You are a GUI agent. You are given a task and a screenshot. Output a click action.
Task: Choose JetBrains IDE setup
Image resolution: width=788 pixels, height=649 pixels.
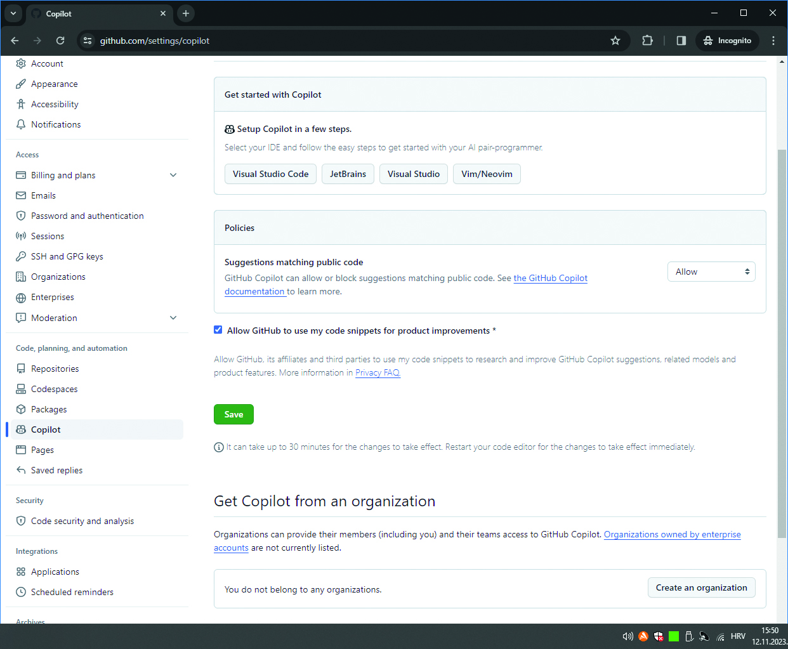coord(348,174)
